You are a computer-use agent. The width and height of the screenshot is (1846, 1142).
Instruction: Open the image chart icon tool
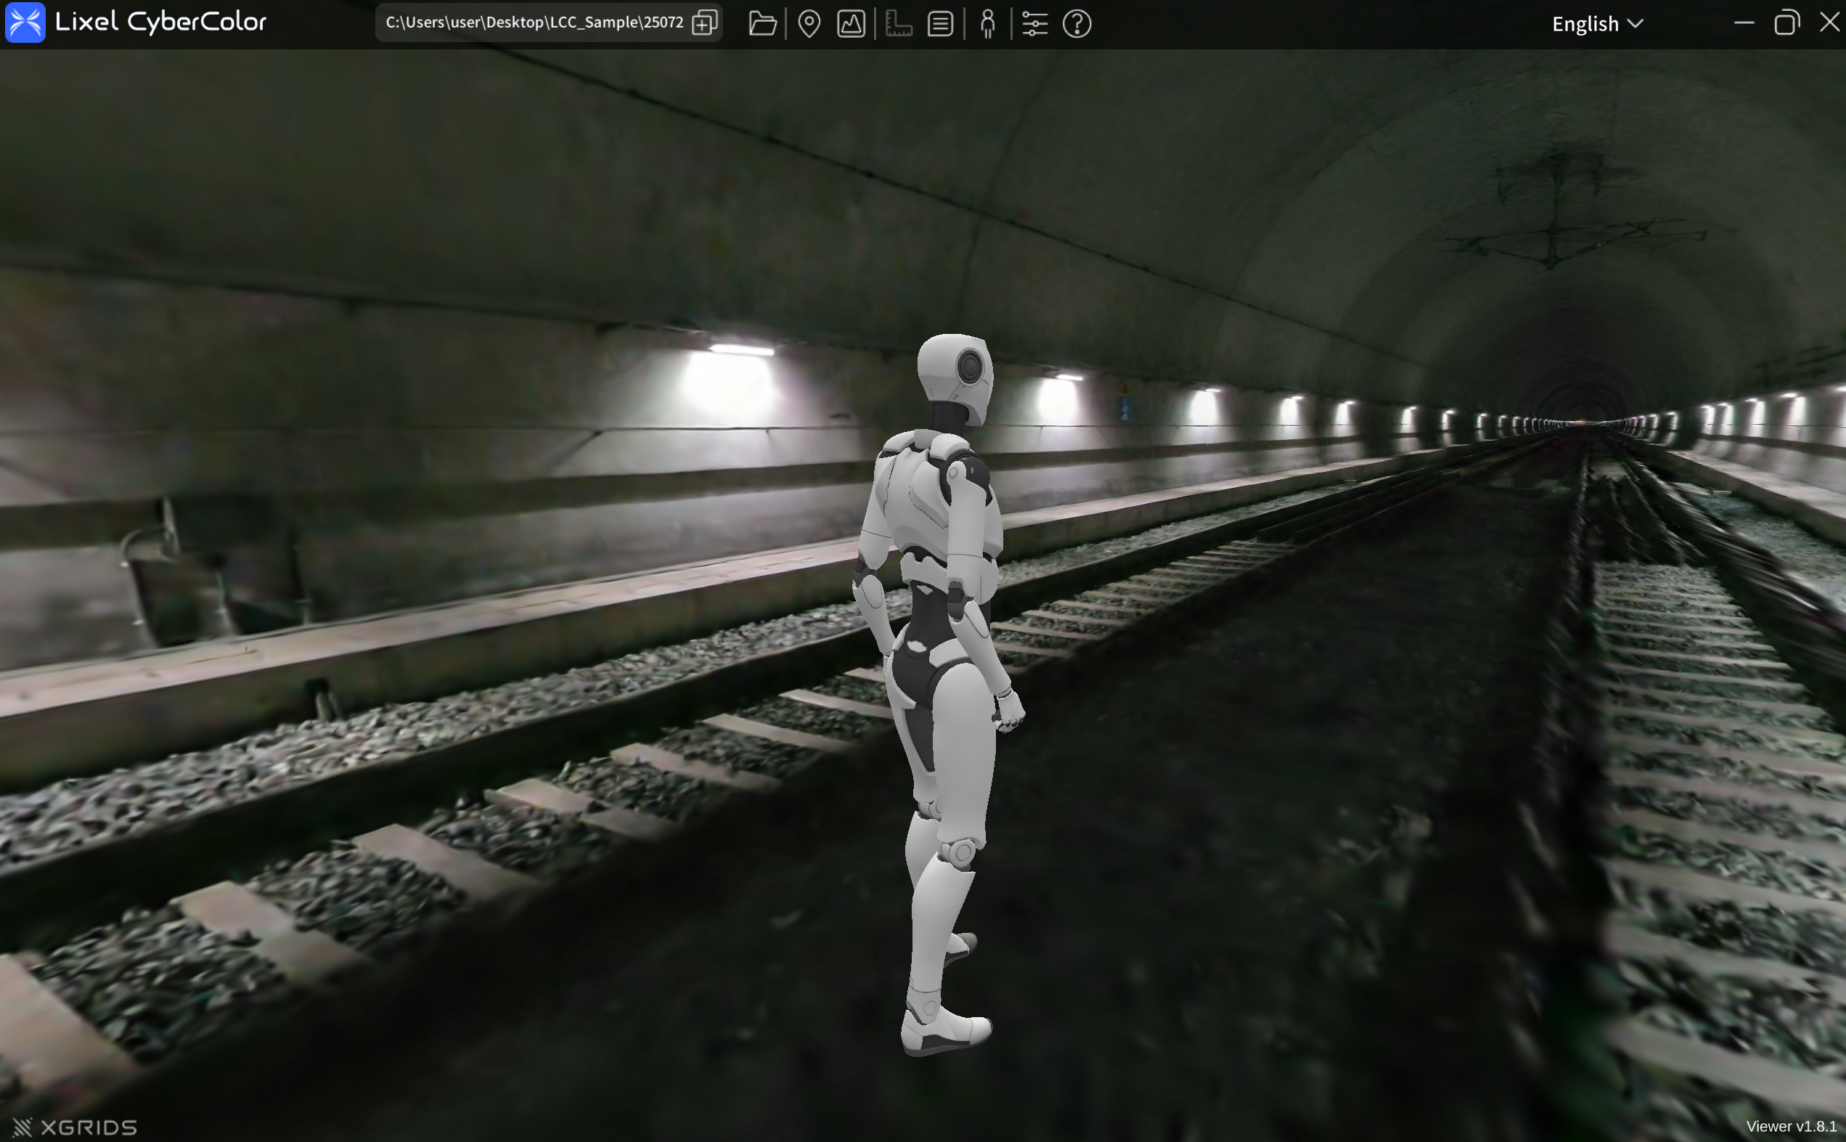(x=851, y=24)
